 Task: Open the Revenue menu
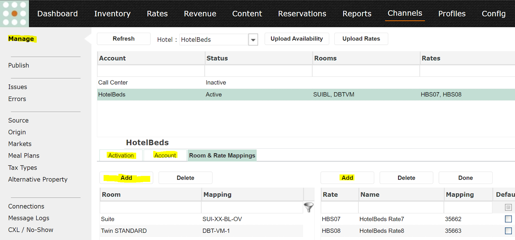[200, 13]
